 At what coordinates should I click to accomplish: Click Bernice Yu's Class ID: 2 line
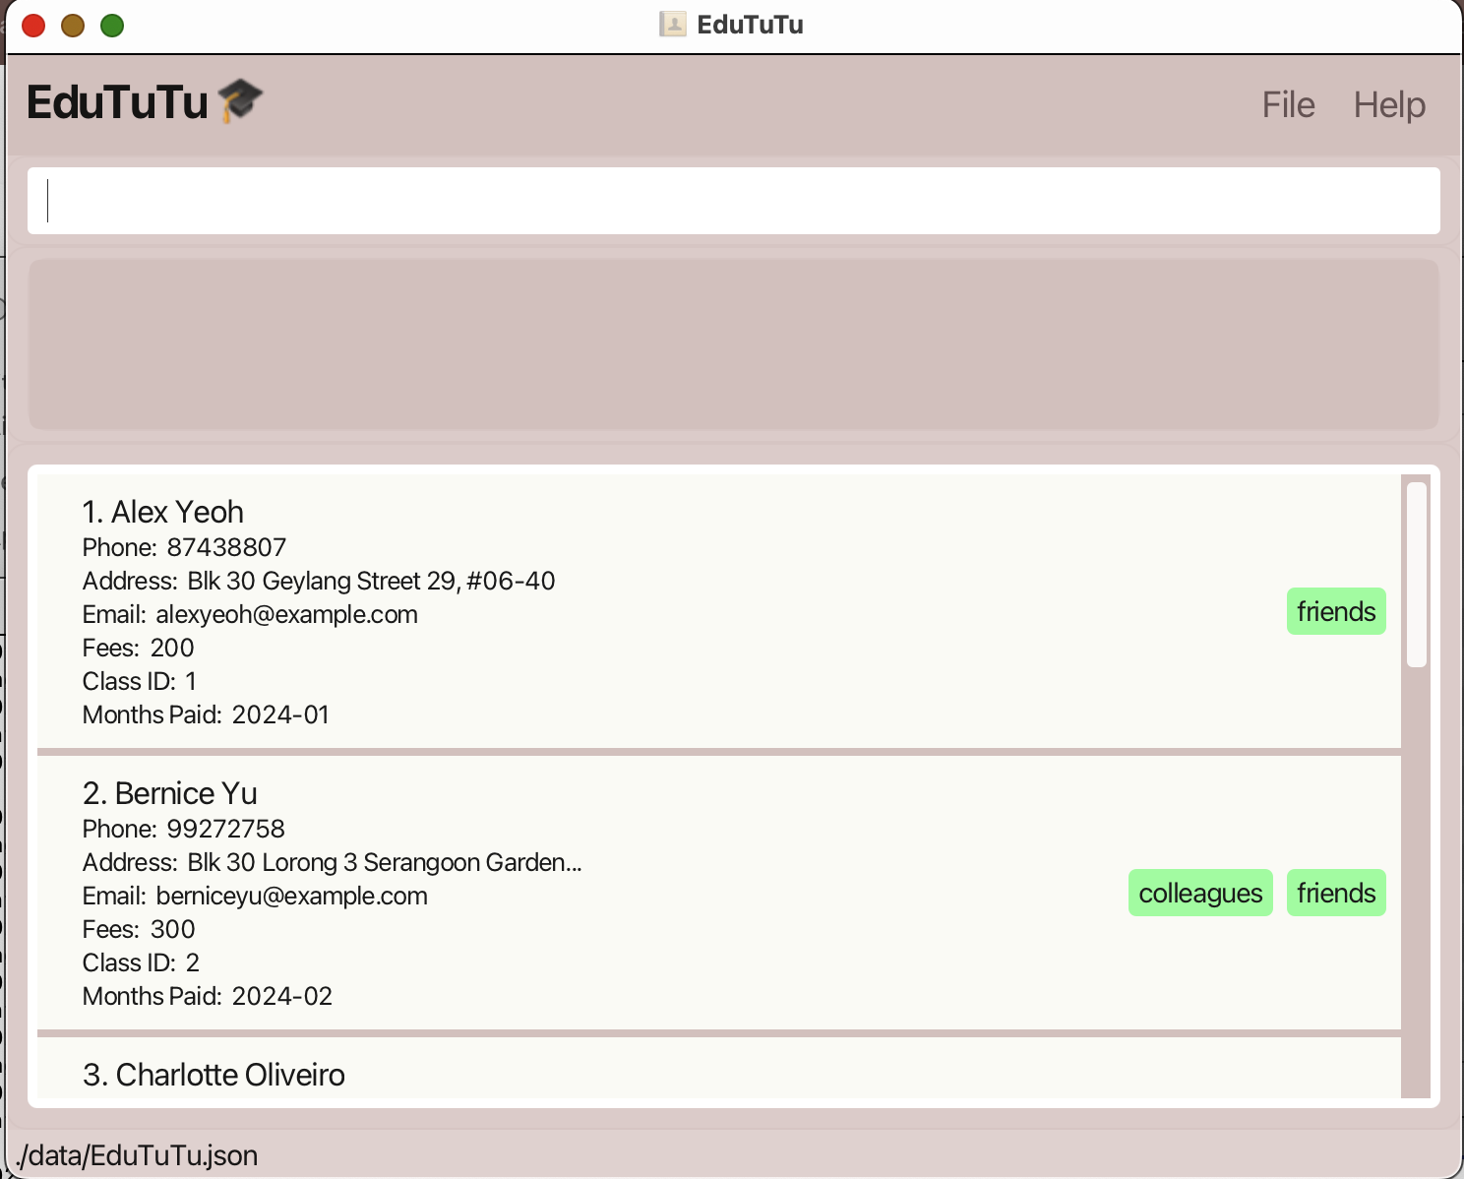pos(141,962)
